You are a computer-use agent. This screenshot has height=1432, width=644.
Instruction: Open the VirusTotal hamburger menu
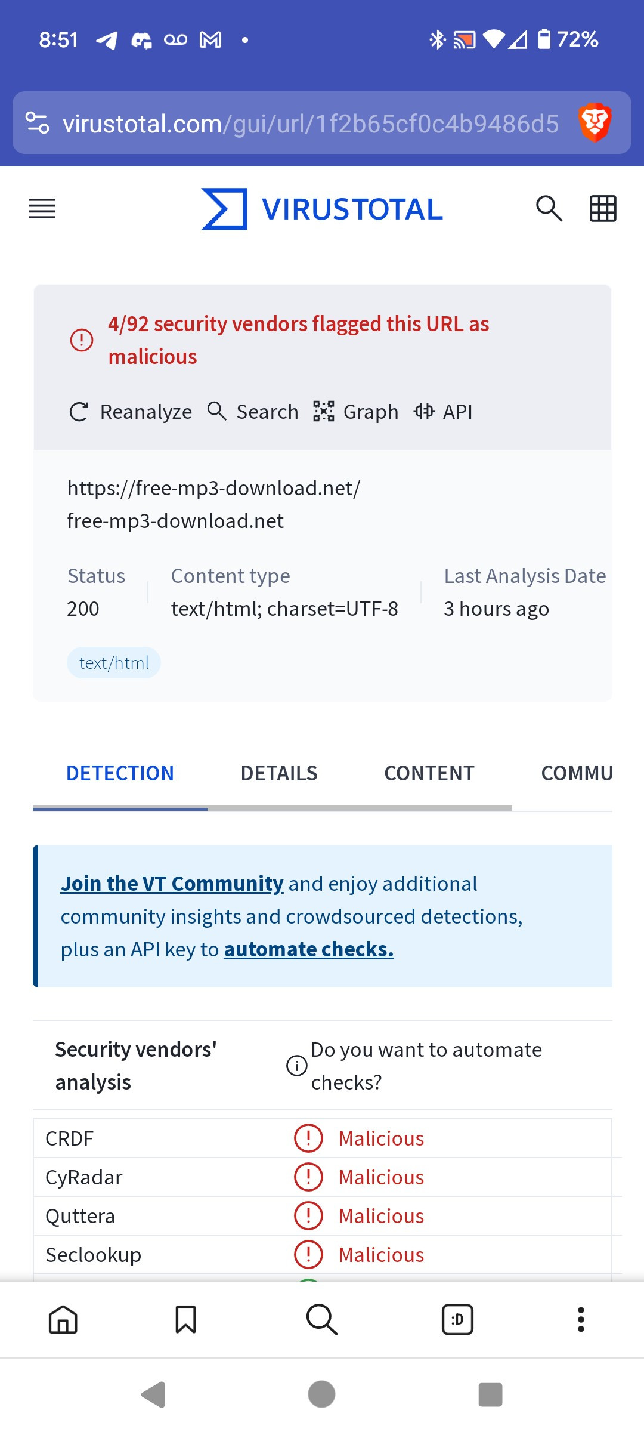(x=42, y=209)
